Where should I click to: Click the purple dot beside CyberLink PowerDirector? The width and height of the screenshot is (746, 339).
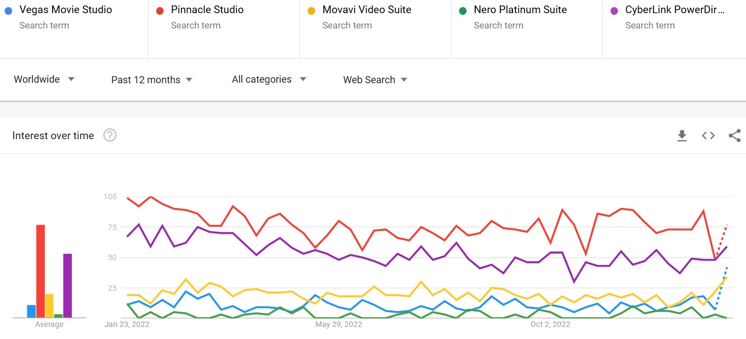pos(614,10)
